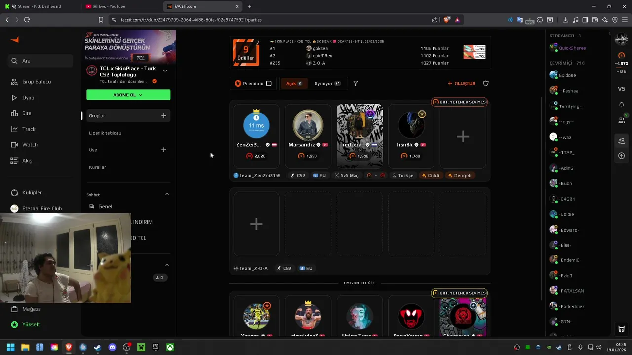Add a group with the plus next to Gruplar
This screenshot has height=355, width=632.
pyautogui.click(x=164, y=116)
